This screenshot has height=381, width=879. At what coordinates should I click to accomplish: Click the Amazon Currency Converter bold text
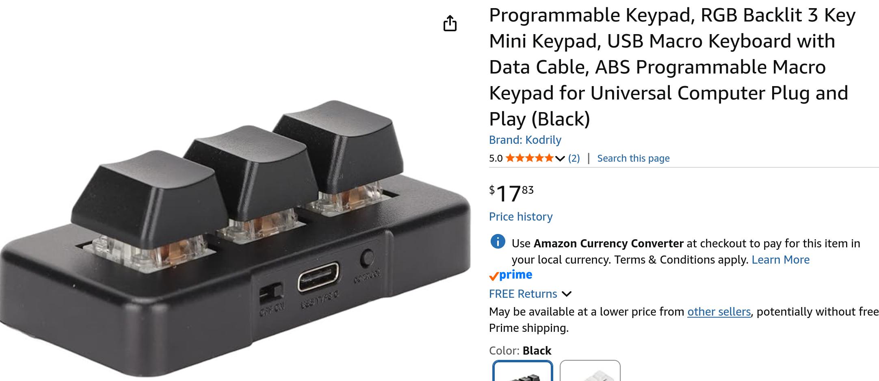[608, 243]
